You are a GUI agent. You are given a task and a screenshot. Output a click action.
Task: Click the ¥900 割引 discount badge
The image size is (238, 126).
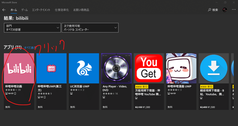206,86
